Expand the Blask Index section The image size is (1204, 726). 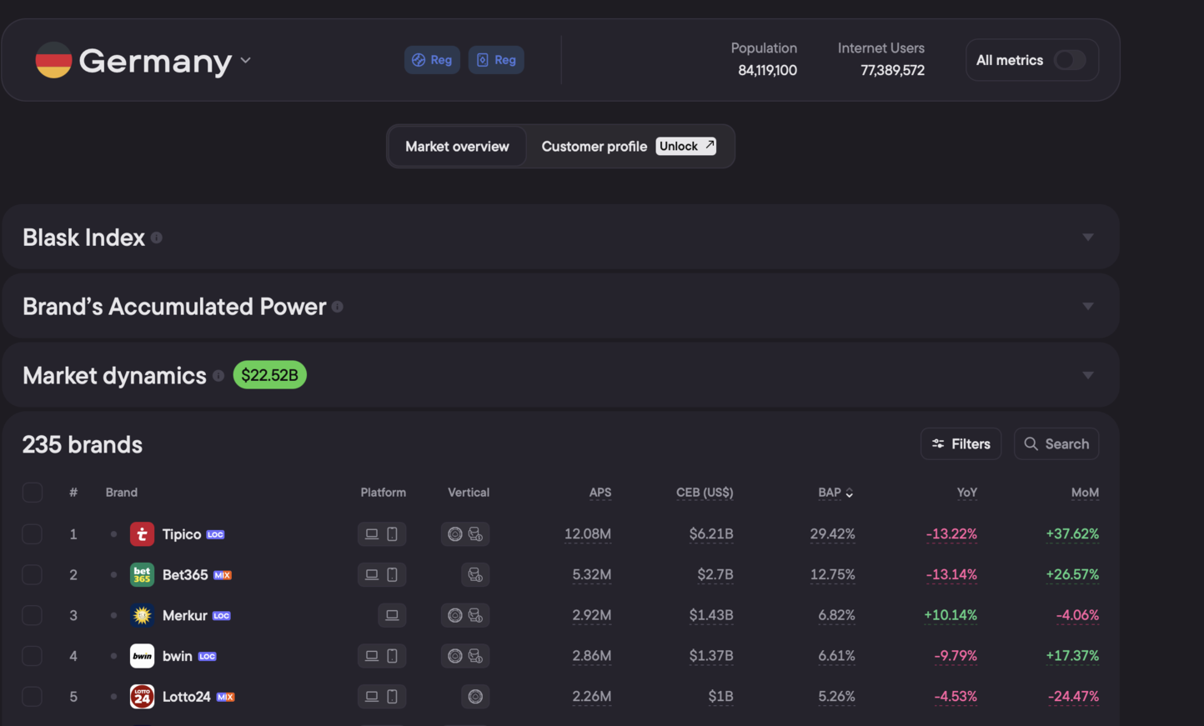1087,238
